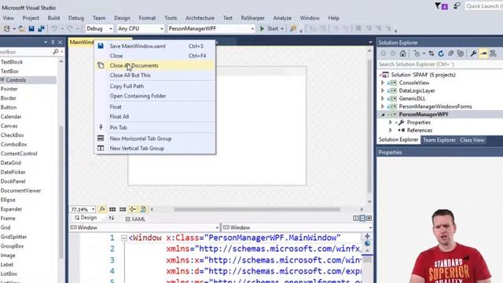This screenshot has height=283, width=503.
Task: Click the notifications flag icon
Action: pos(441,6)
